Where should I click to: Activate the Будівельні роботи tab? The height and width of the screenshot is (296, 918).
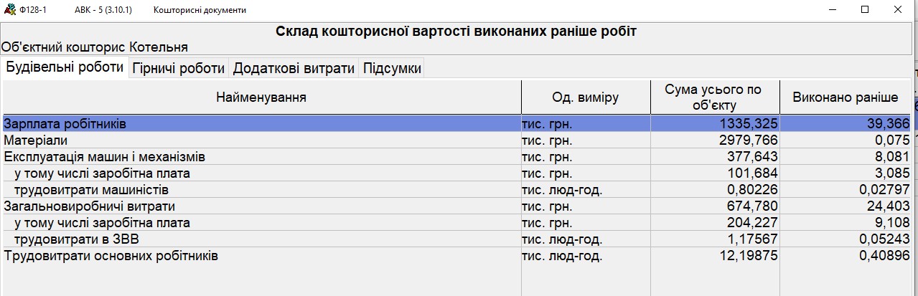tap(65, 67)
